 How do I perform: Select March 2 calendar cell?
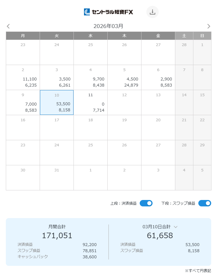click(x=23, y=77)
